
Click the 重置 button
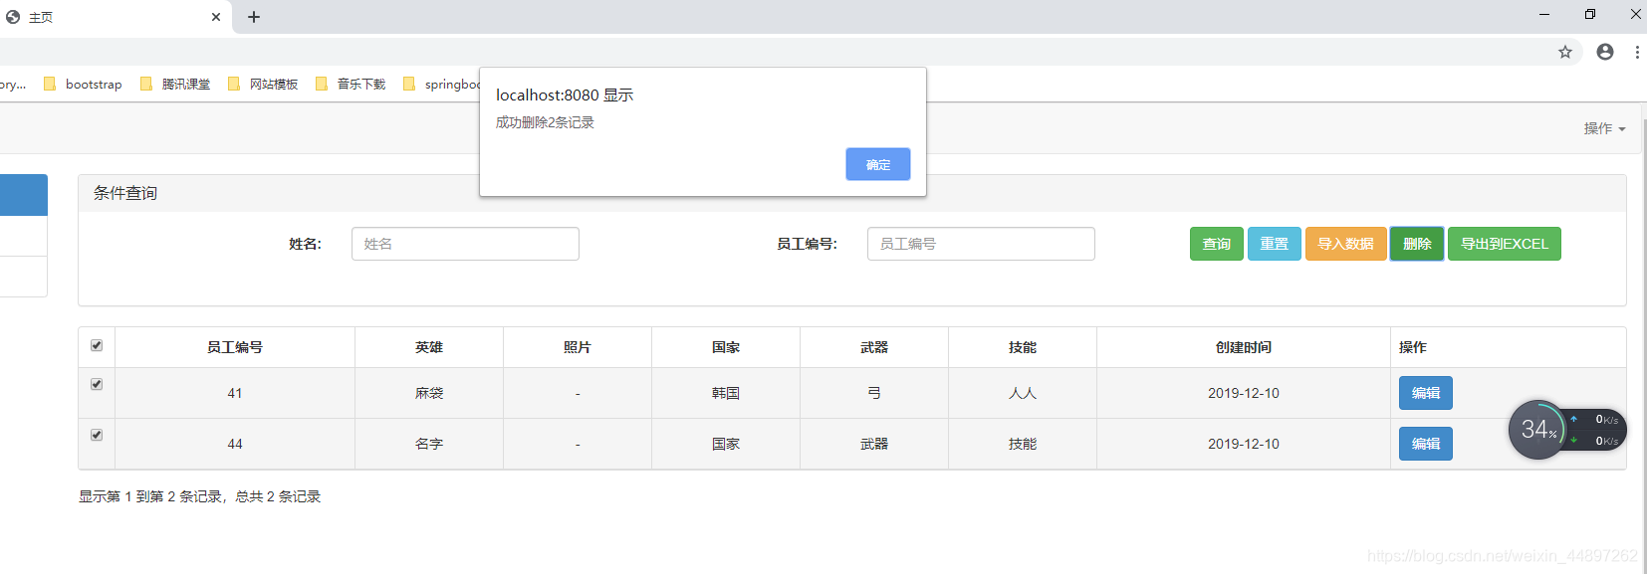point(1275,244)
